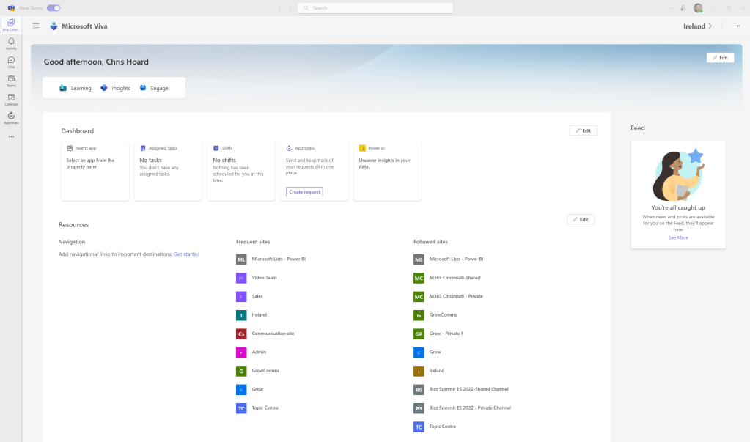Expand the Ireland site chevron
This screenshot has height=442, width=750.
[710, 26]
